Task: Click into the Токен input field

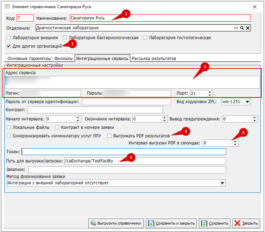Action: [124, 152]
